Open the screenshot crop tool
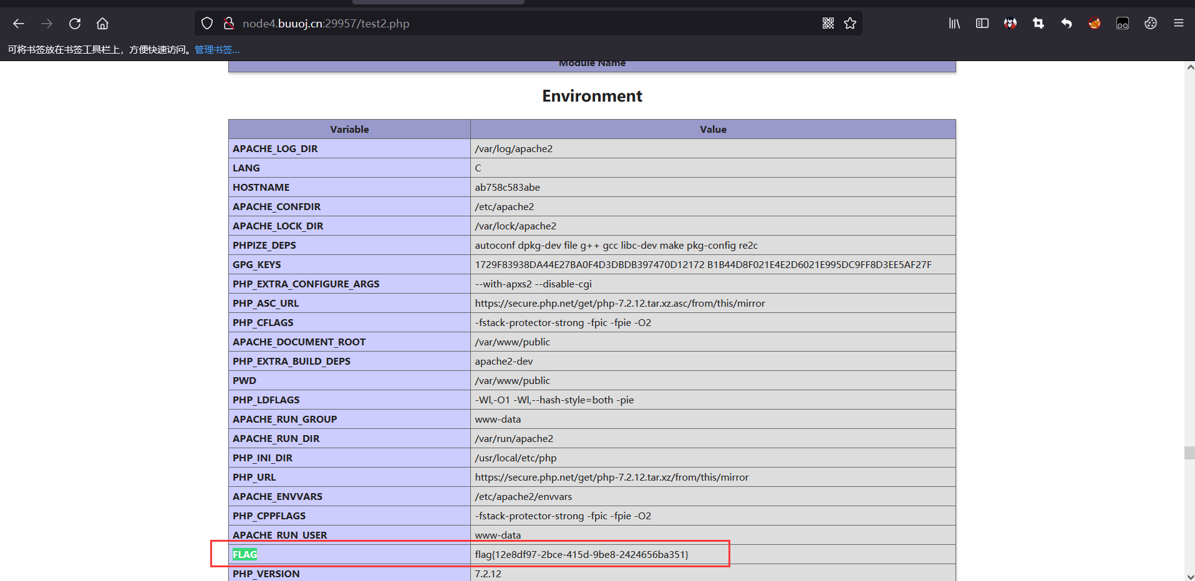This screenshot has height=581, width=1195. point(1038,24)
